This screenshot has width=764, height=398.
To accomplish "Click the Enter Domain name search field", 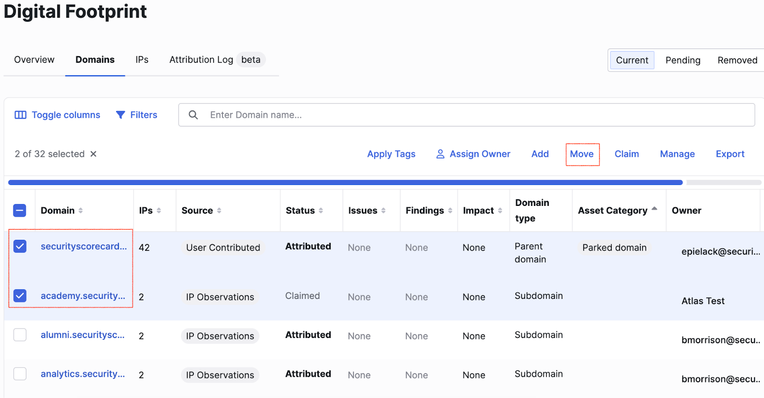I will click(467, 115).
